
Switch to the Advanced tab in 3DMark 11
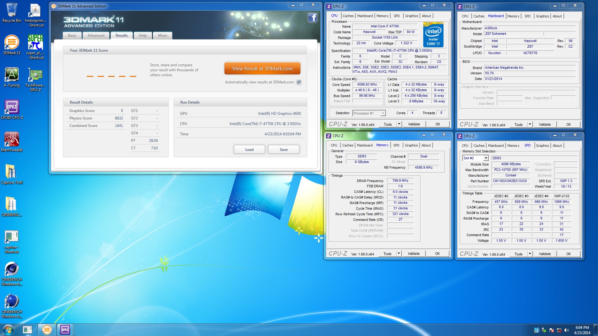pos(96,35)
